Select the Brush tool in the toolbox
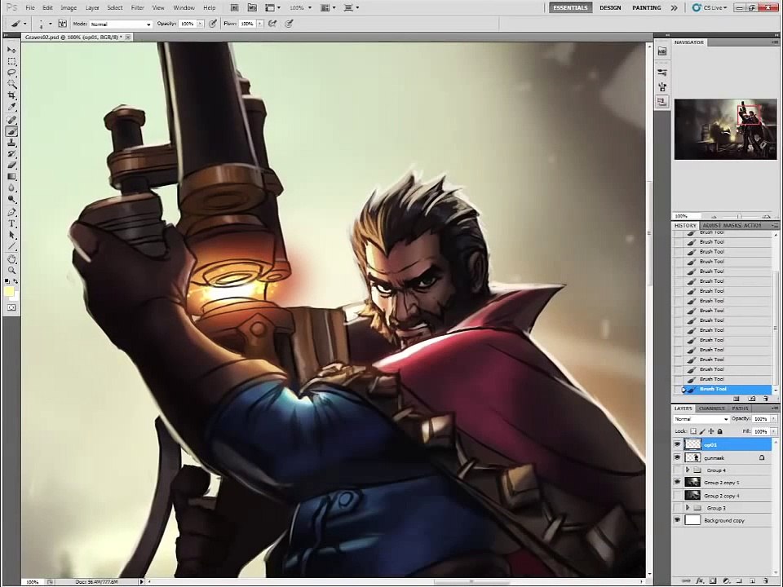 (11, 131)
